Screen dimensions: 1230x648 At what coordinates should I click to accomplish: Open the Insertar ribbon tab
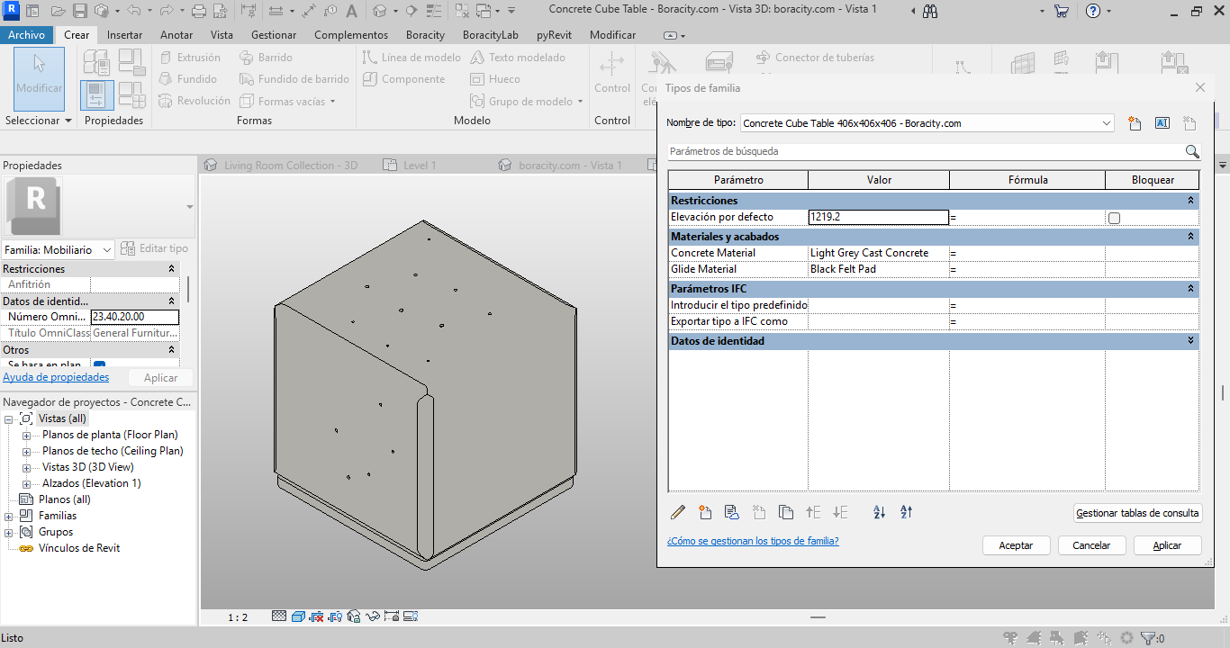pos(124,35)
